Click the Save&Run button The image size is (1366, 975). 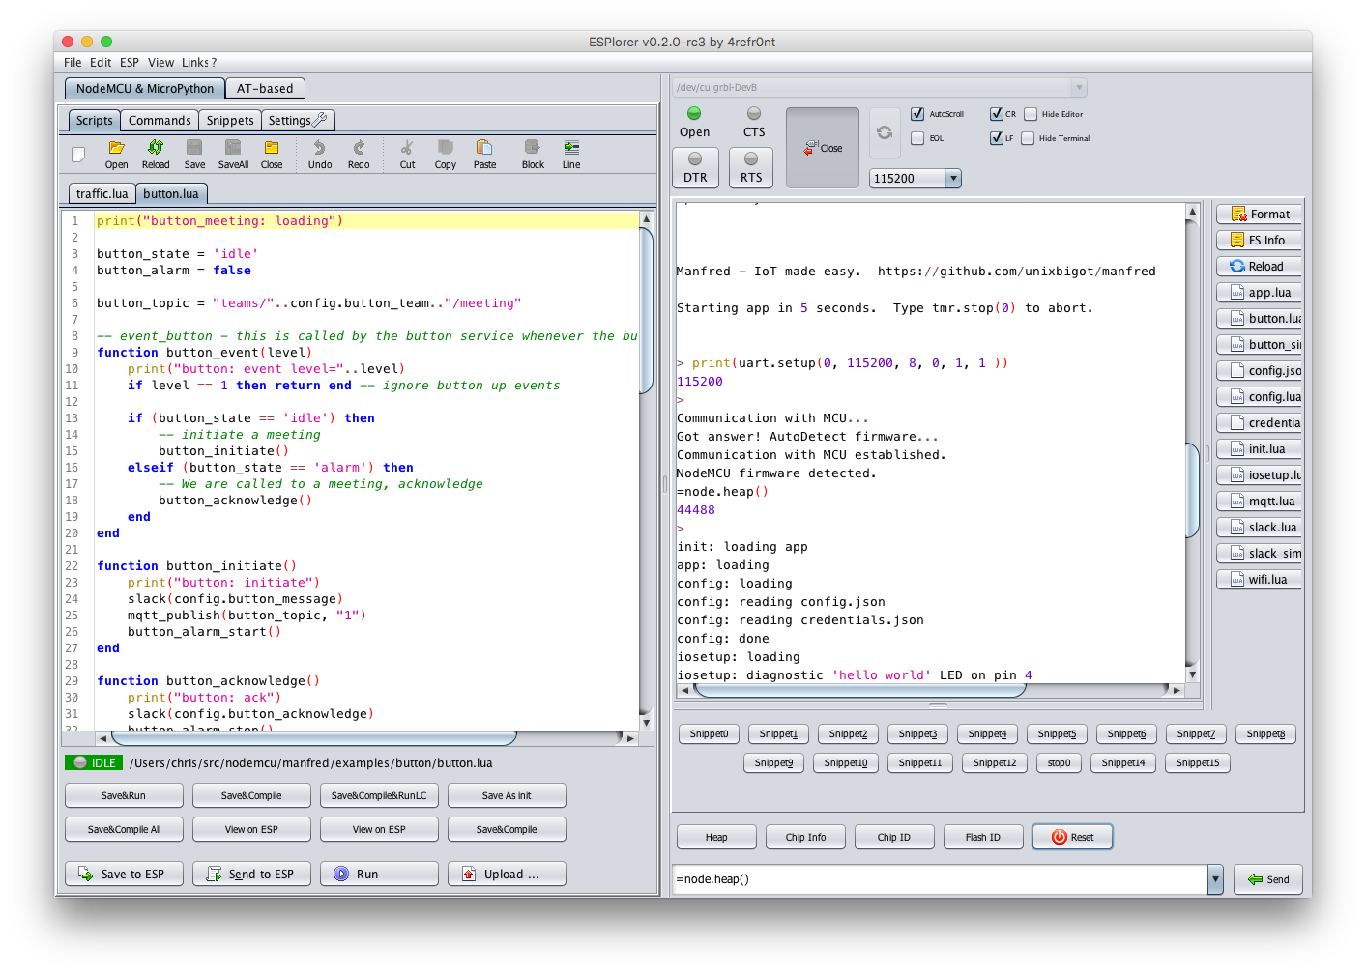[124, 795]
